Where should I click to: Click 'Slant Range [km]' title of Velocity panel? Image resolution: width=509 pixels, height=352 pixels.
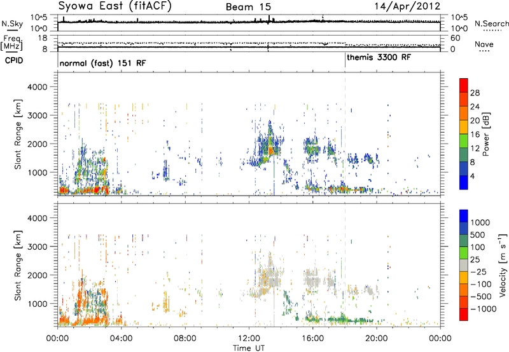click(x=18, y=265)
